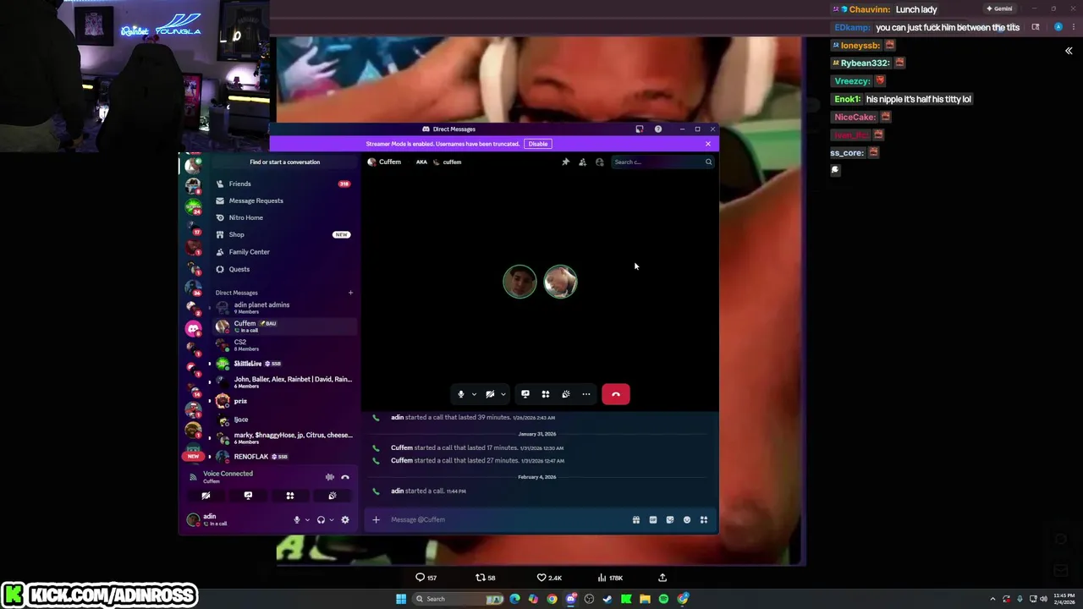
Task: Click the add friends to DM icon
Action: click(582, 162)
